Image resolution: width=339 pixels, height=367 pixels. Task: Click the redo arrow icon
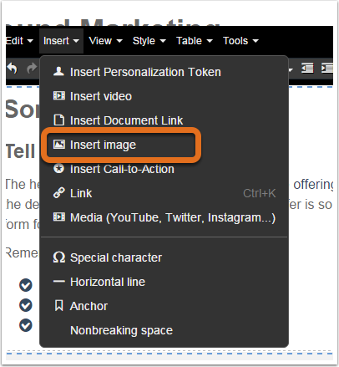pos(32,69)
